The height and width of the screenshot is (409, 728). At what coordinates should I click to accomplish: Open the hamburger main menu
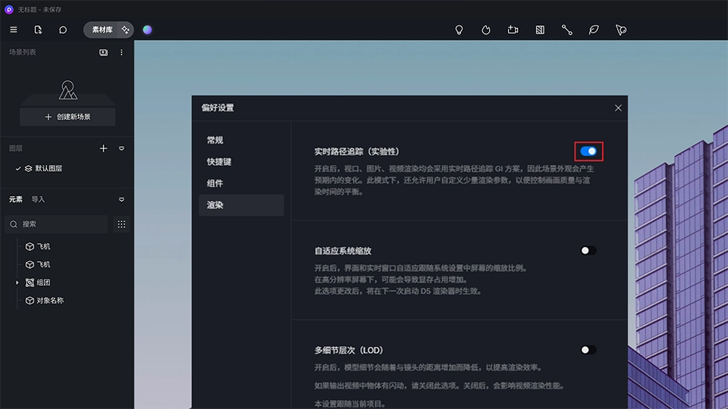point(14,30)
